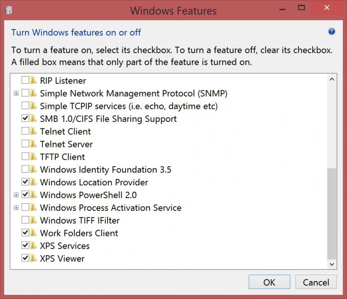Click the Cancel button

(316, 282)
